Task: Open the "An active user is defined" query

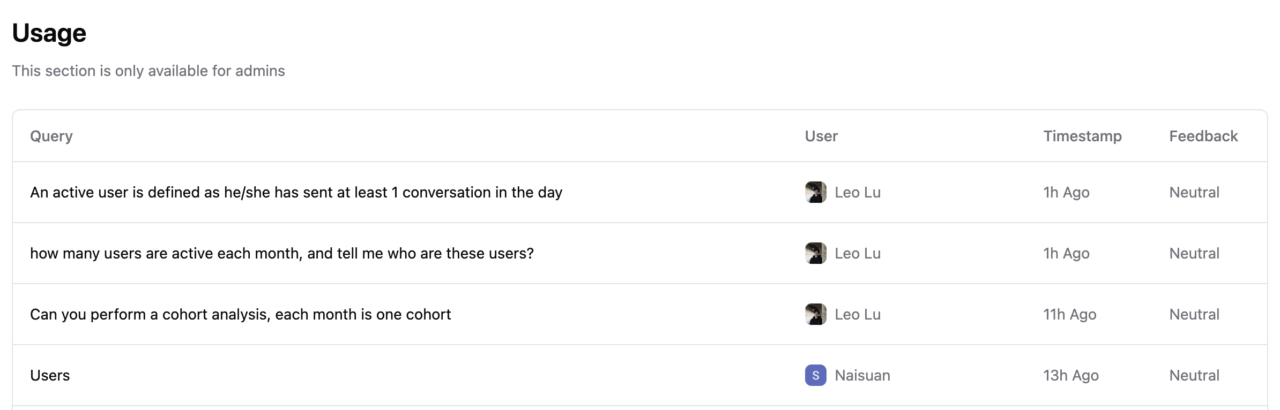Action: click(x=296, y=192)
